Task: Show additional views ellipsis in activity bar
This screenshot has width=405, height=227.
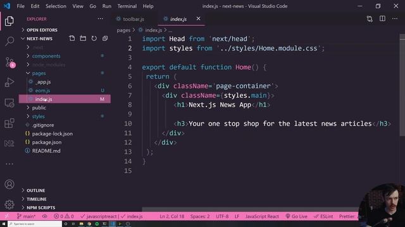Action: 9,164
